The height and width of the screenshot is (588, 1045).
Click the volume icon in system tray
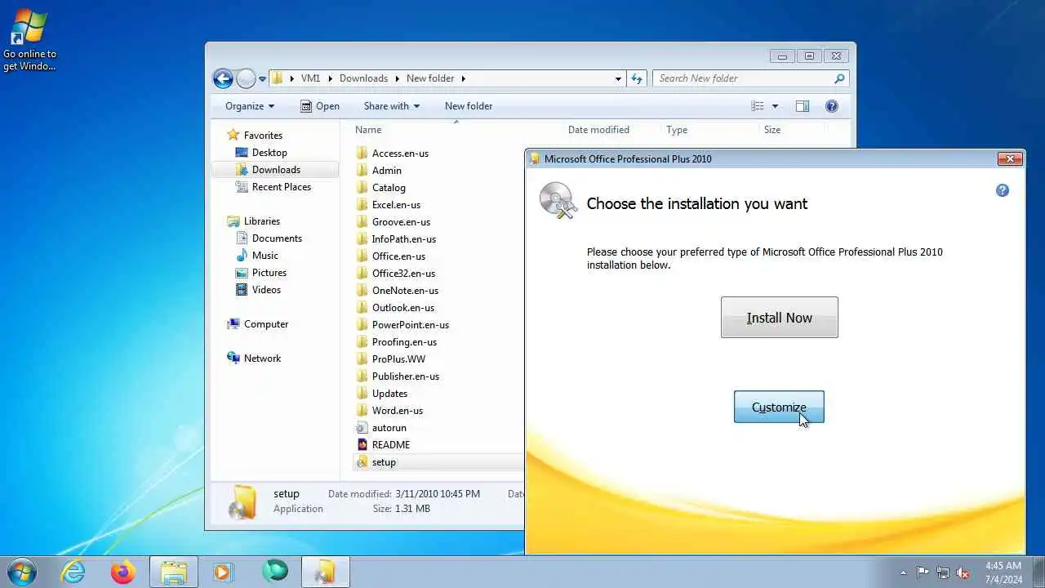[963, 572]
